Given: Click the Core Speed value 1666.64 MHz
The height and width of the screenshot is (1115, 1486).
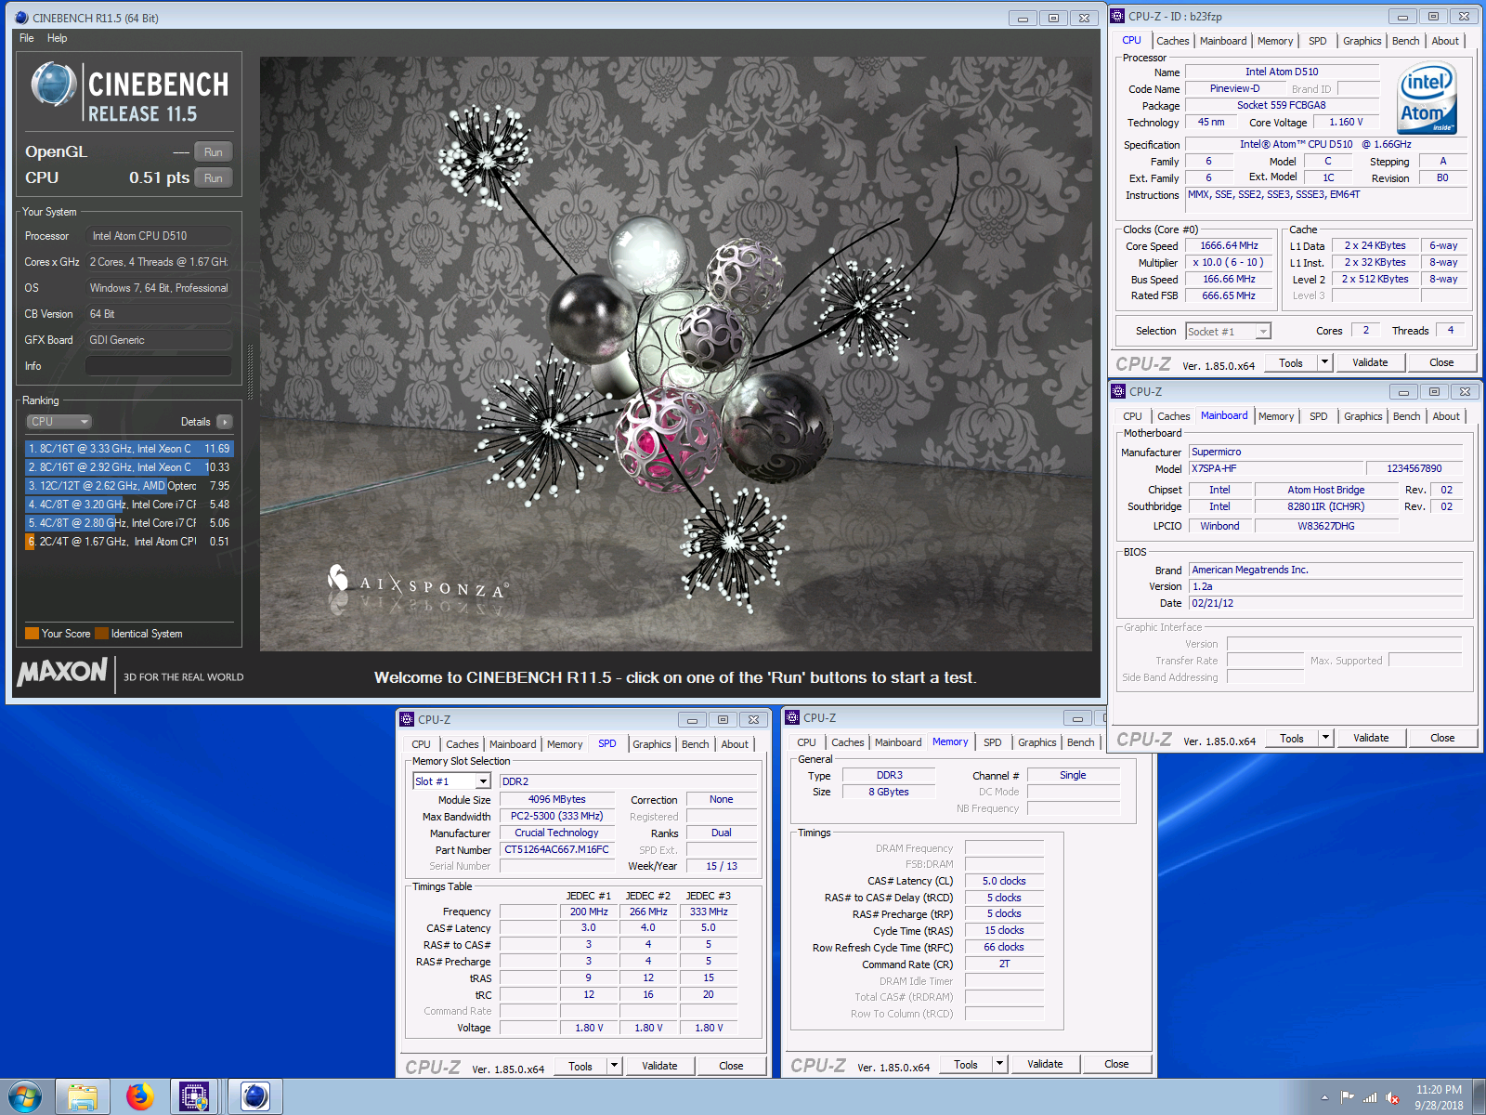Looking at the screenshot, I should [x=1230, y=246].
